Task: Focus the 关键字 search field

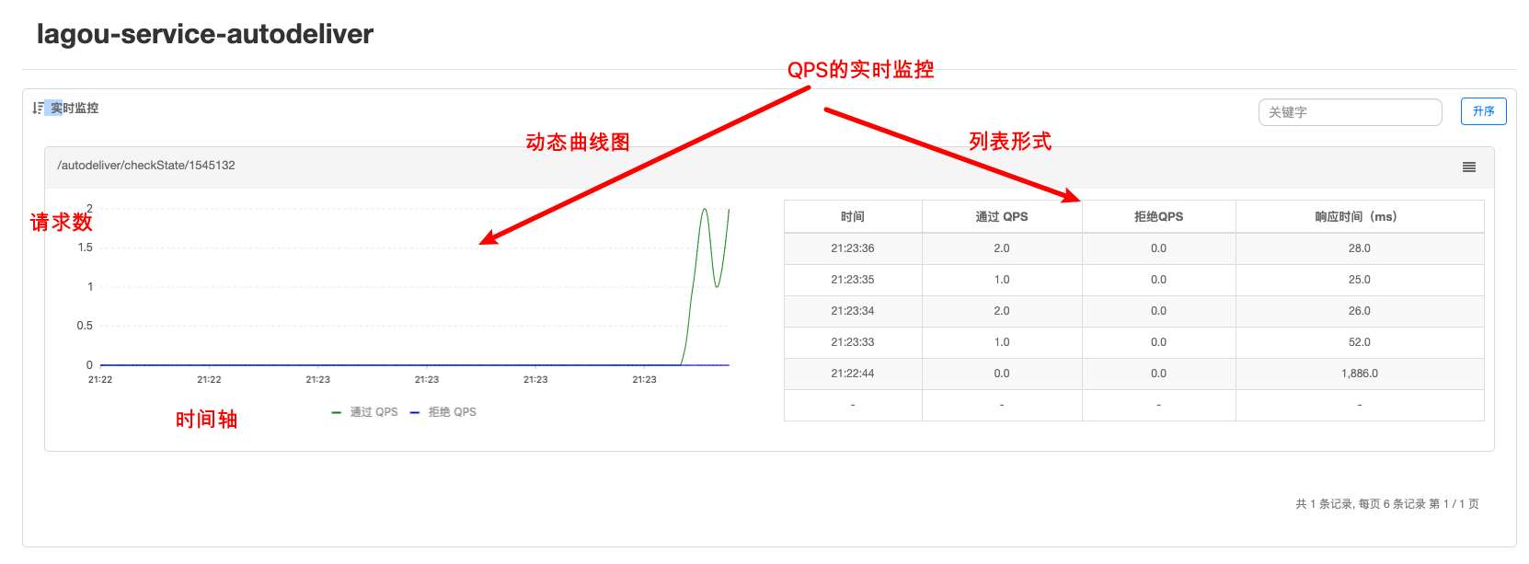Action: tap(1350, 112)
